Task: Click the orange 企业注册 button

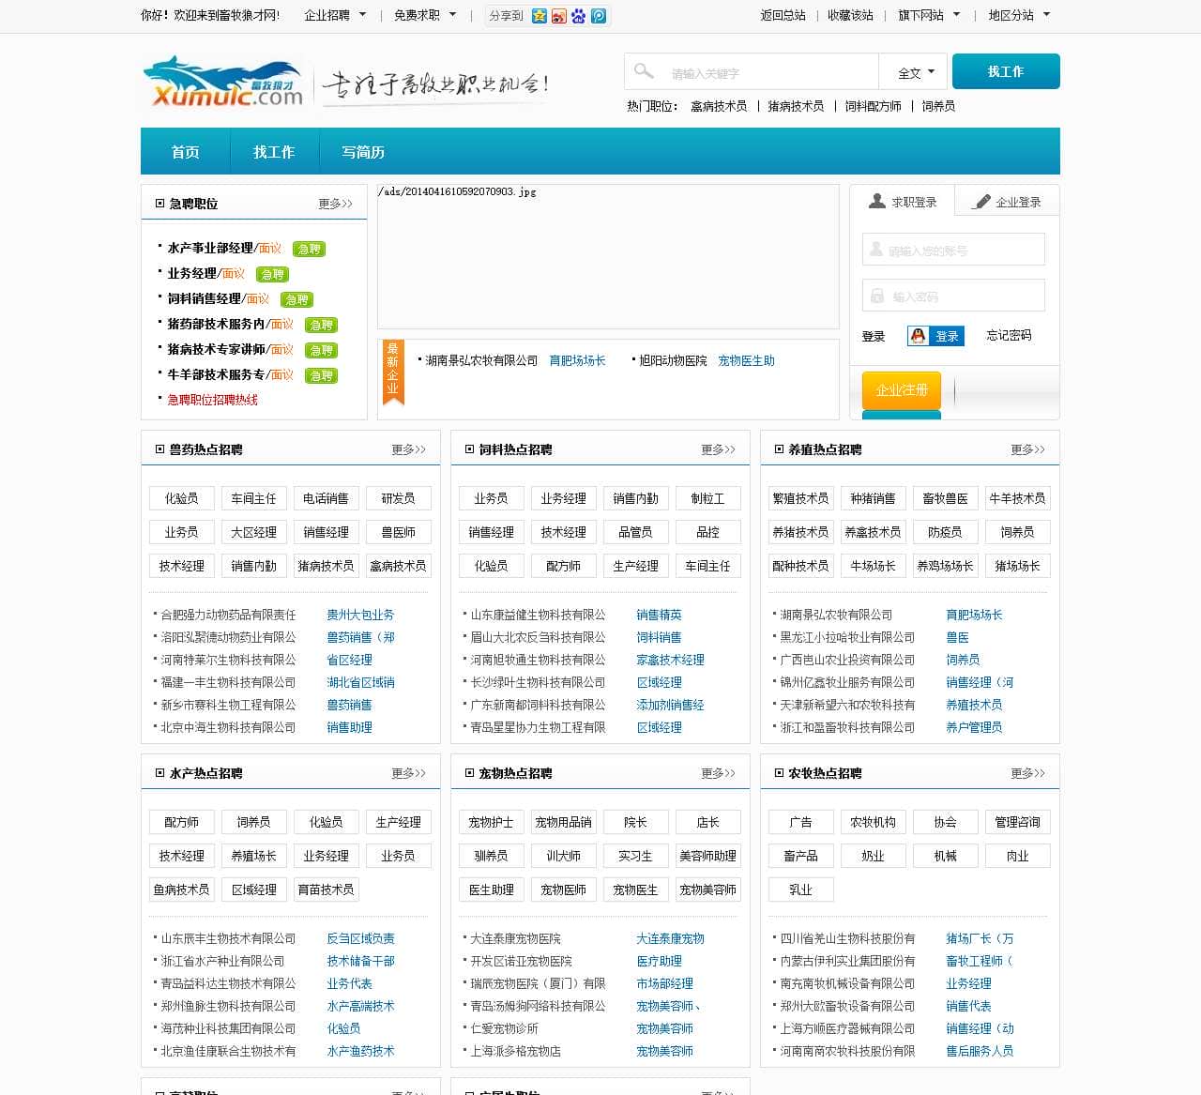Action: point(902,390)
